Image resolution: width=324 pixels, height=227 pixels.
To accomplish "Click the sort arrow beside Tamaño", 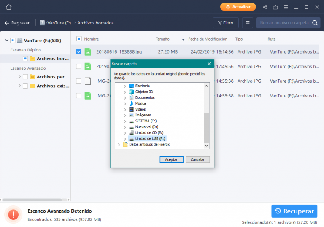I will click(183, 39).
